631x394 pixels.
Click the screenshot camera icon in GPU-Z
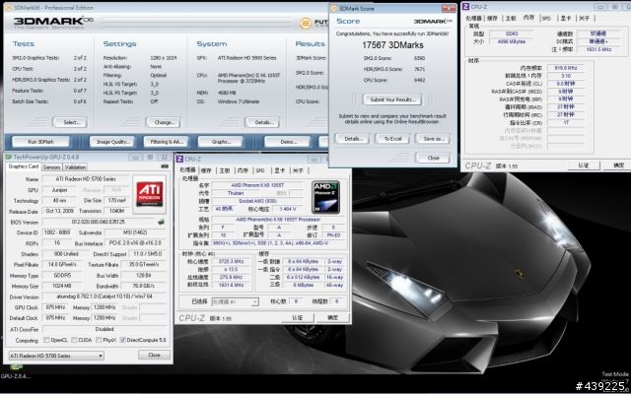pyautogui.click(x=165, y=166)
